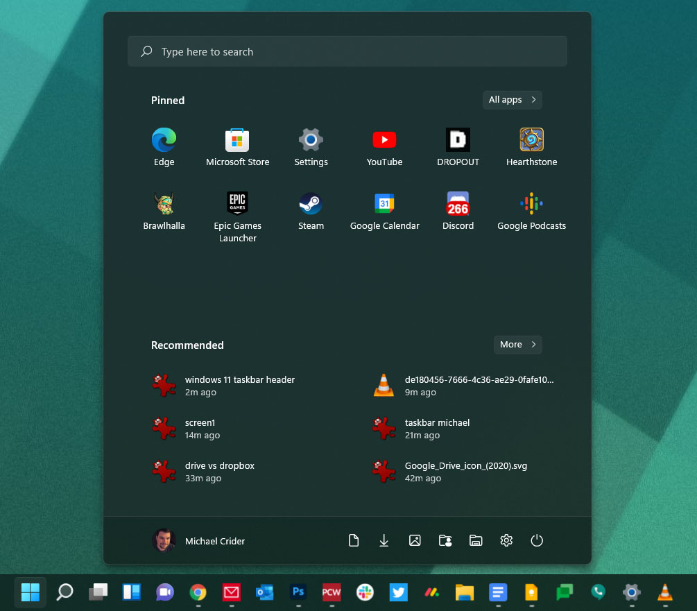Open Edge from the pinned apps
This screenshot has height=611, width=697.
pos(164,147)
